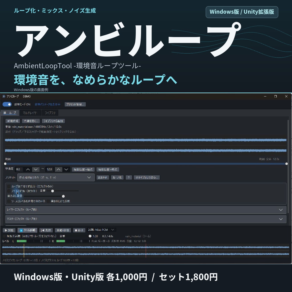Click the yellow playhead in preview waveform
Viewport: 292px width, 292px height.
point(24,251)
